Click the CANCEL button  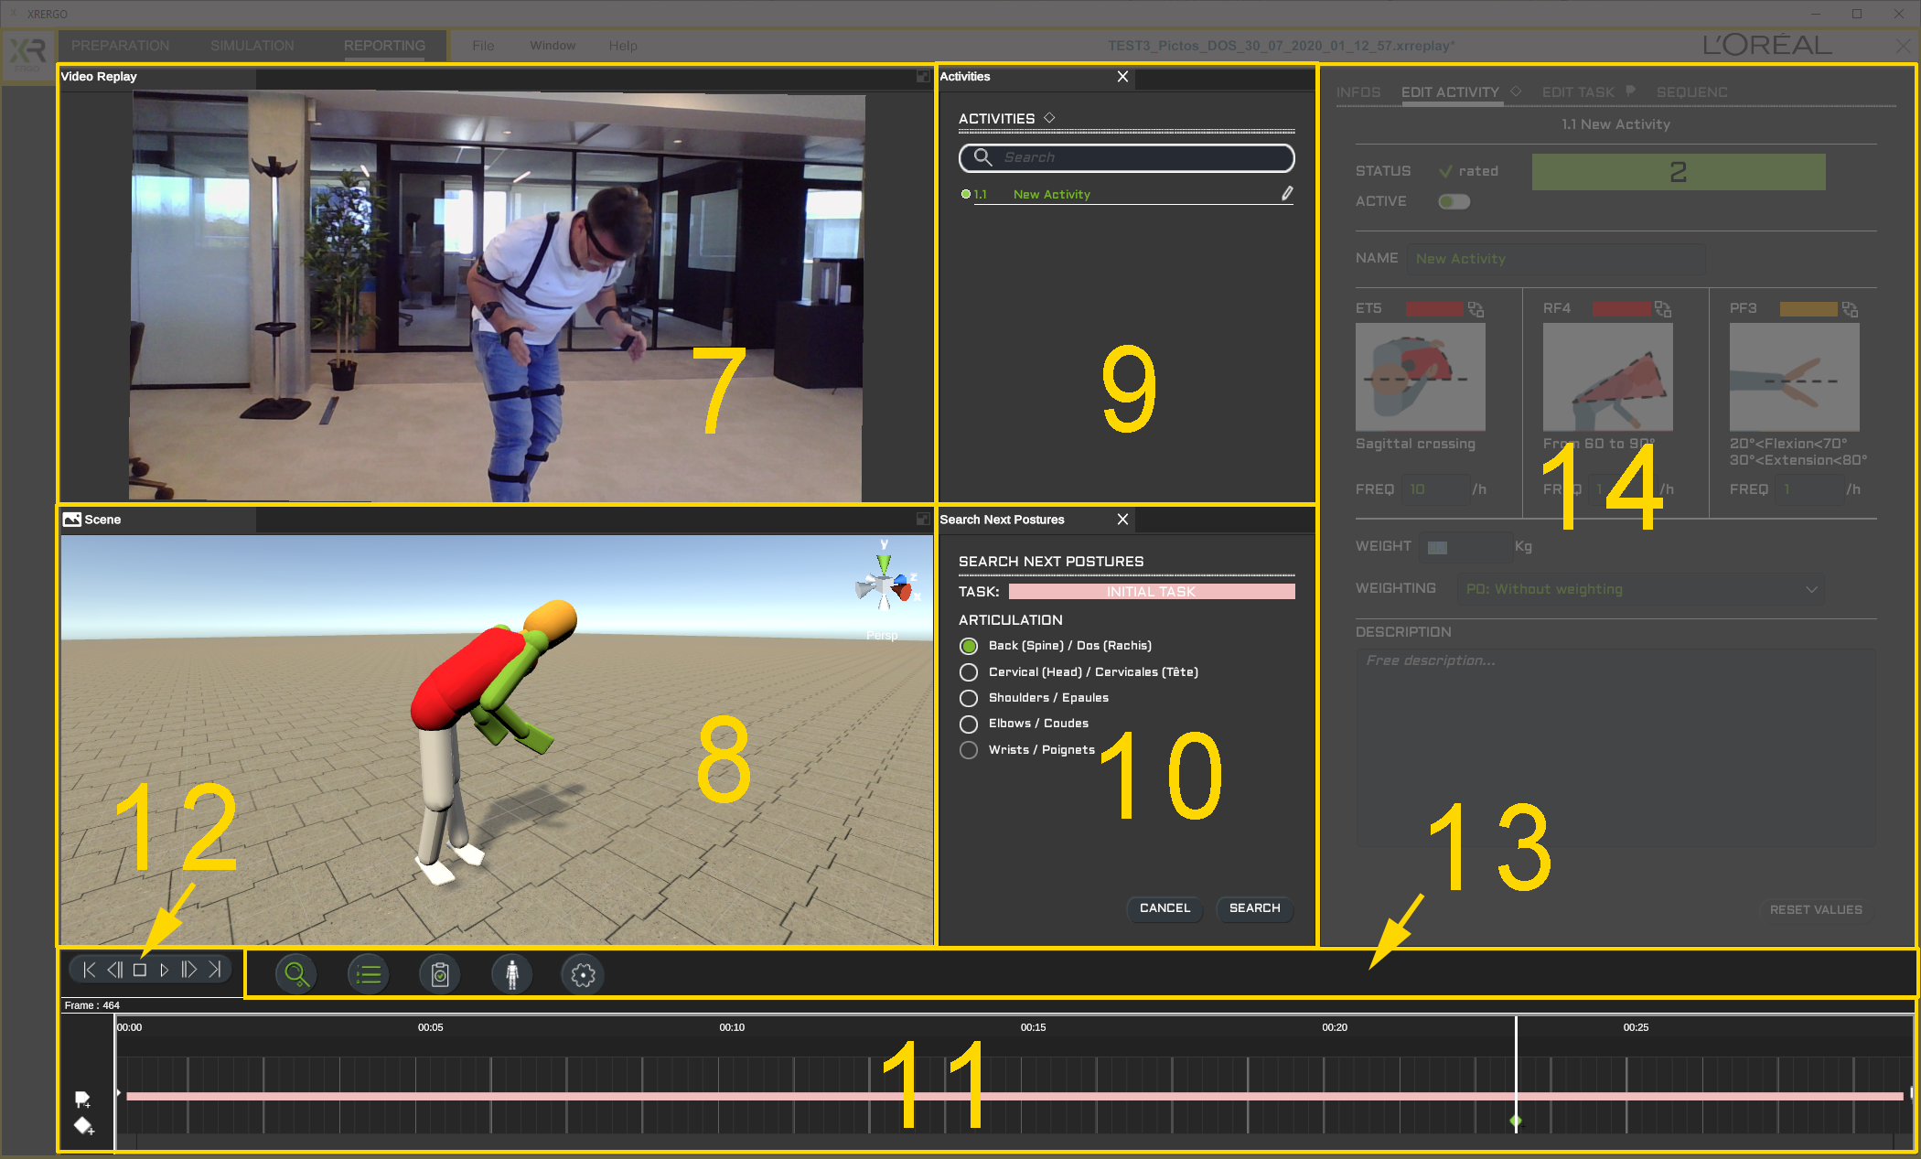(1164, 908)
